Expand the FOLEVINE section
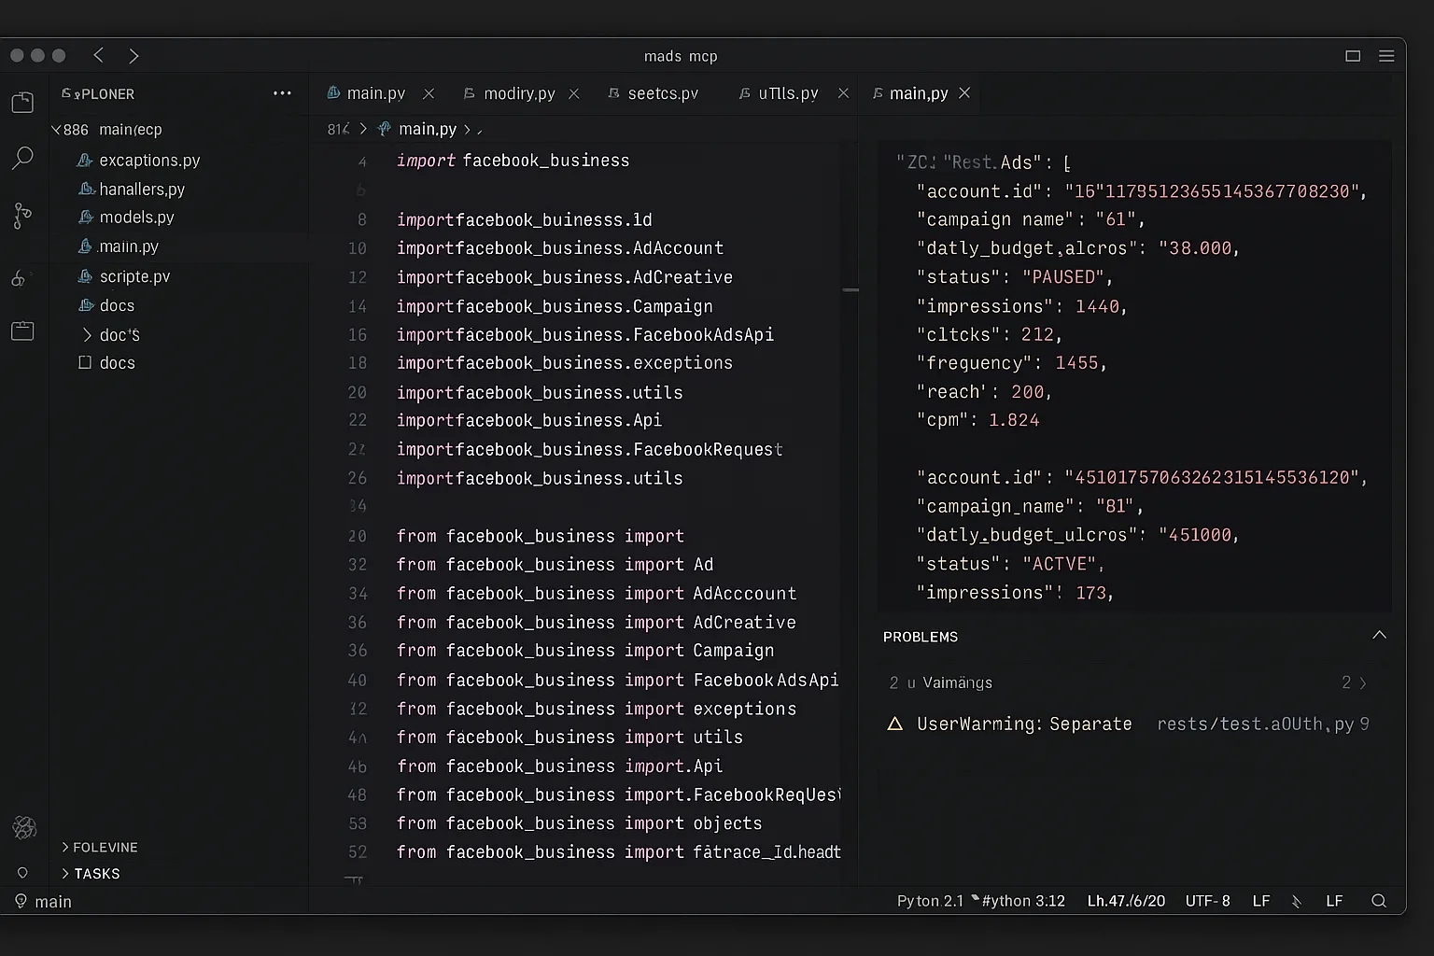The height and width of the screenshot is (956, 1434). [99, 847]
